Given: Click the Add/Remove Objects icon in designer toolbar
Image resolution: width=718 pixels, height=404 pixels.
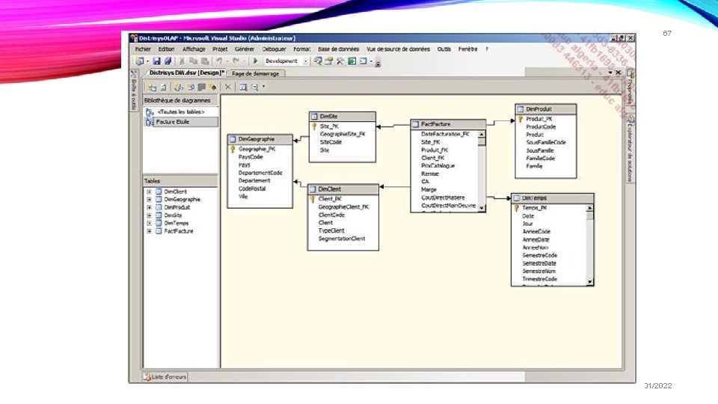Looking at the screenshot, I should (x=152, y=87).
